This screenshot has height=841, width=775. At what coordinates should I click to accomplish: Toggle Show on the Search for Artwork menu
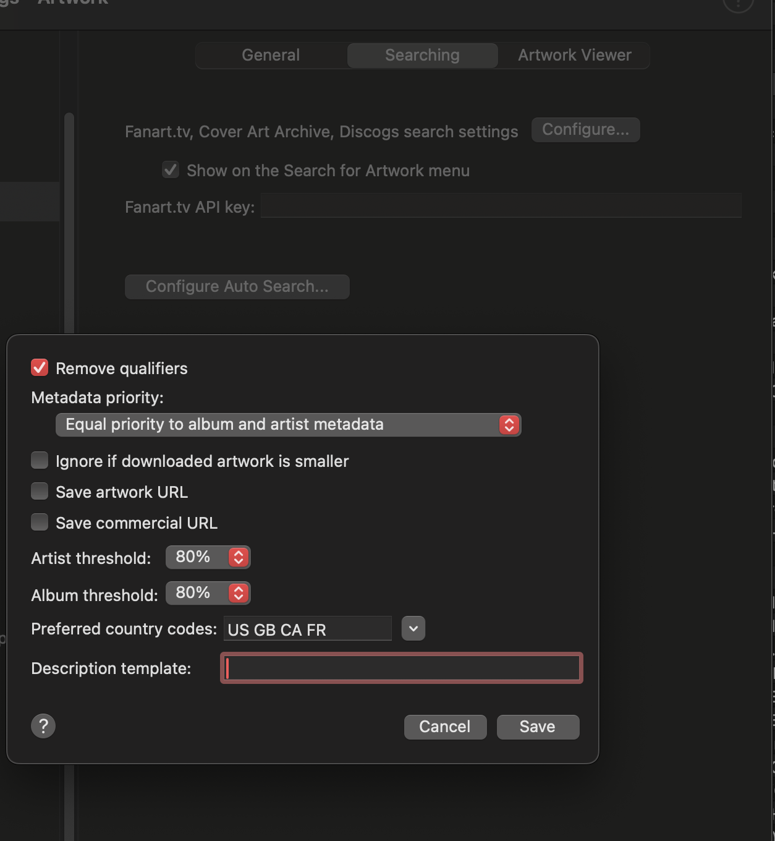[171, 170]
